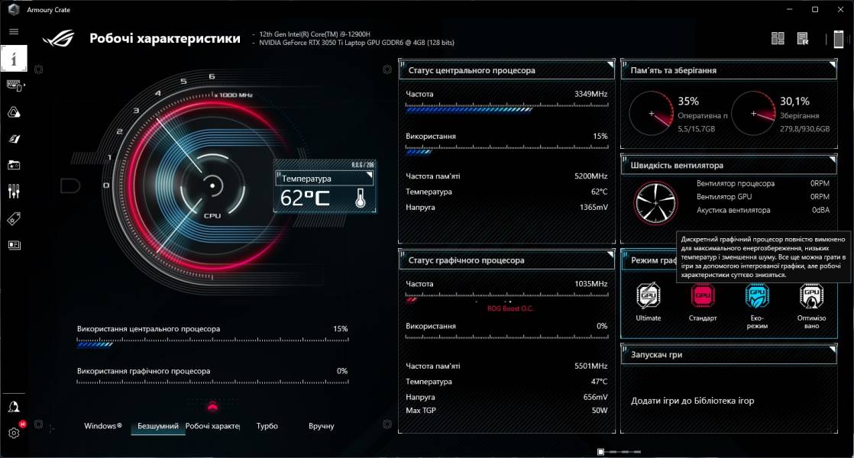
Task: Click the storage 30,1% usage dial
Action: coord(753,114)
